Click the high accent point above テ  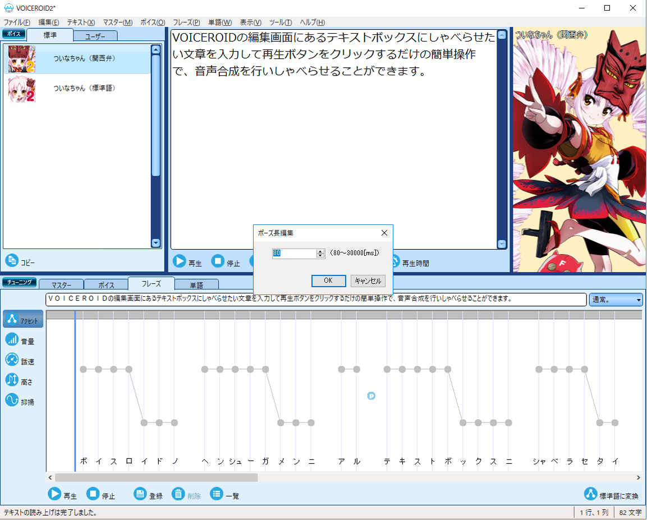387,369
